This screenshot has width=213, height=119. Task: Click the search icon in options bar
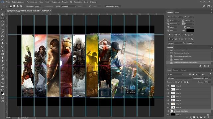coord(204,6)
